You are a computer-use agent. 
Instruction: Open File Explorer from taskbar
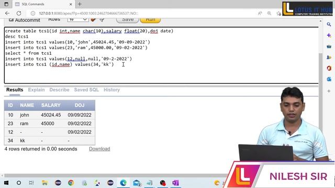[44, 183]
